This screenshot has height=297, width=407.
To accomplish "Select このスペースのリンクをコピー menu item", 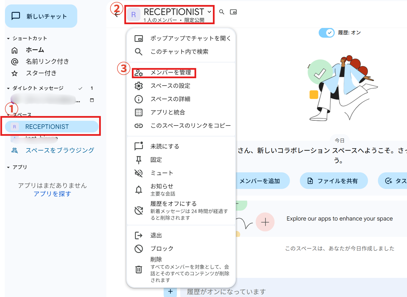I will point(190,126).
